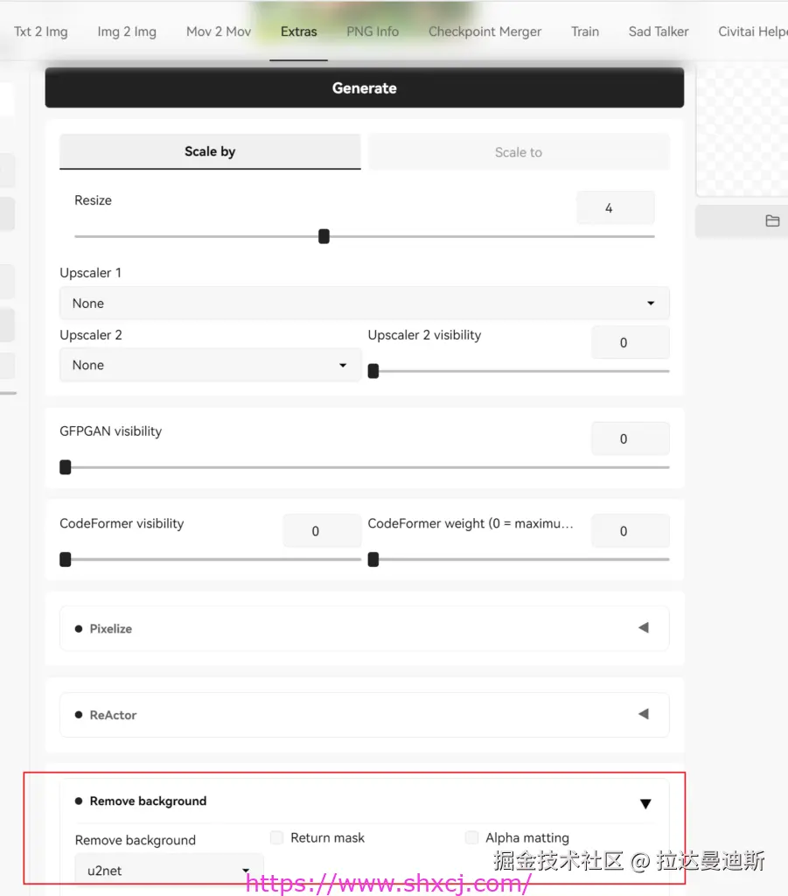788x896 pixels.
Task: Click the GFPGAN visibility number field
Action: pos(630,439)
